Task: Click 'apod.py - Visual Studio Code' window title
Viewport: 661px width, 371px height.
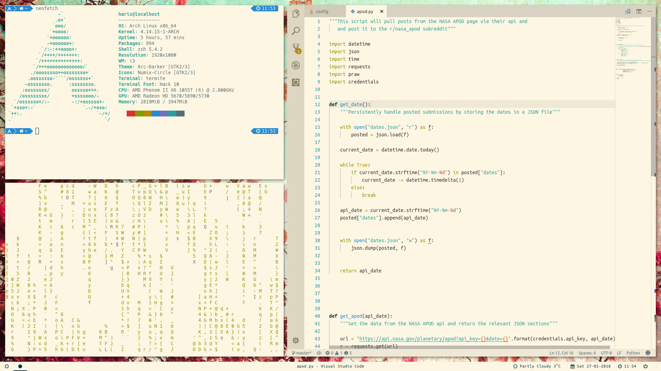Action: (330, 366)
